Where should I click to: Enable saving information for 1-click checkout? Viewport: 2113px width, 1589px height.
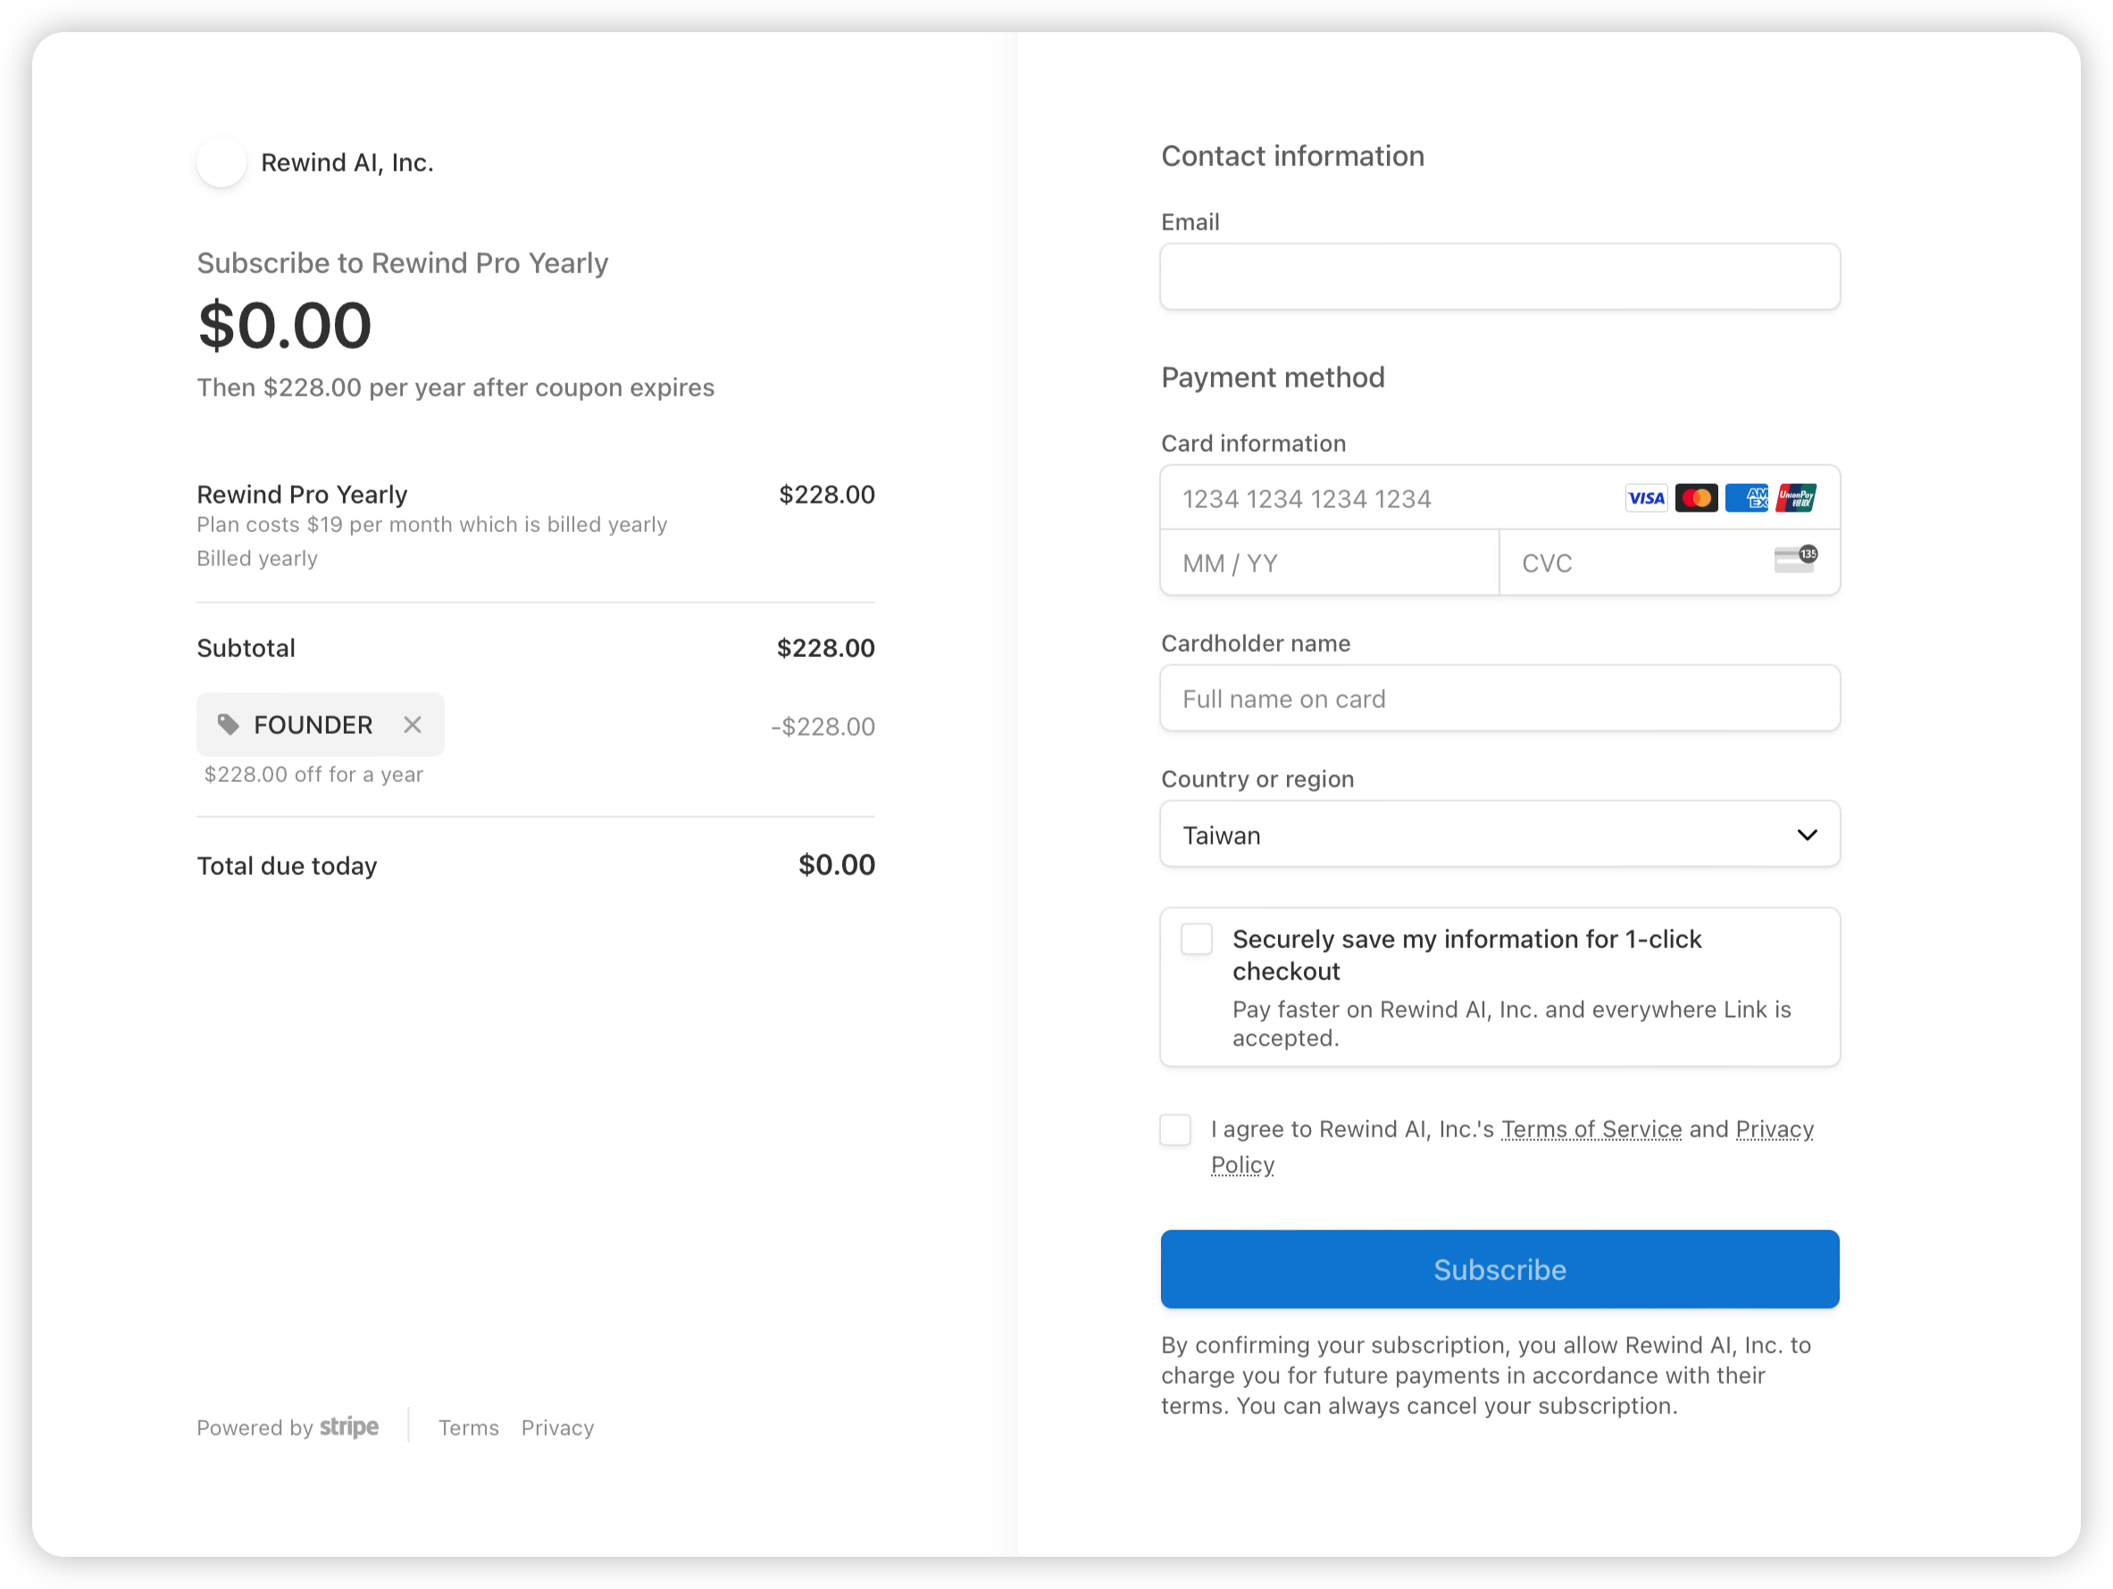(x=1197, y=940)
